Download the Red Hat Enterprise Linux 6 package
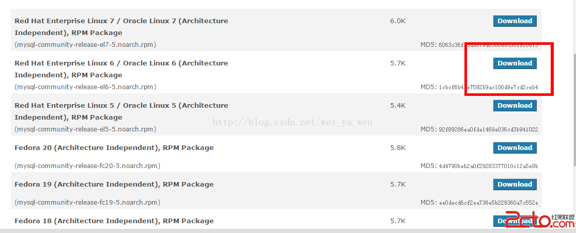Viewport: 576px width, 233px height. pyautogui.click(x=515, y=63)
